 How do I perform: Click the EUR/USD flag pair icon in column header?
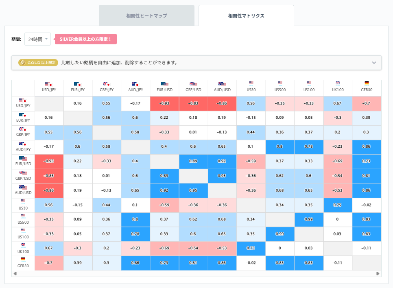click(165, 84)
